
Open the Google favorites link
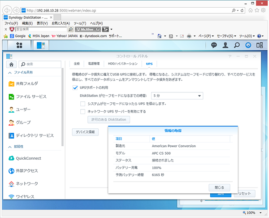click(18, 36)
